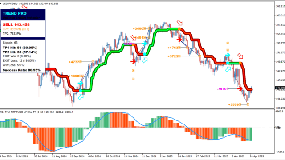285x160 pixels.
Task: Click the TP2: 7633Pts line
Action: point(12,34)
